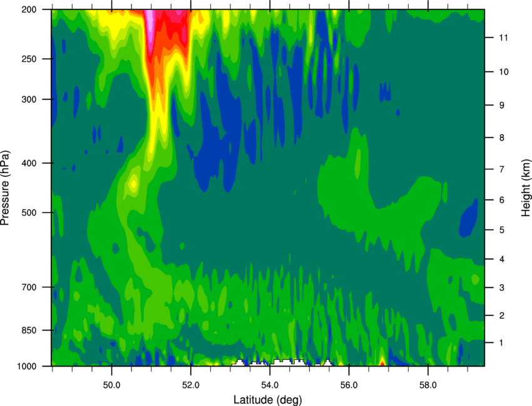532x406 pixels.
Task: Click the 8 km height label
Action: [502, 138]
